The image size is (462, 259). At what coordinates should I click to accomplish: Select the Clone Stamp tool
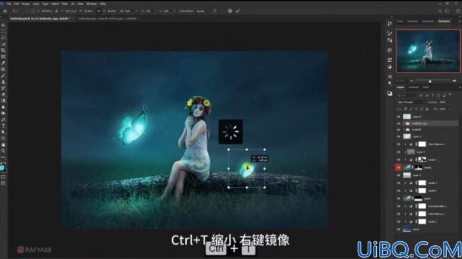click(x=3, y=82)
